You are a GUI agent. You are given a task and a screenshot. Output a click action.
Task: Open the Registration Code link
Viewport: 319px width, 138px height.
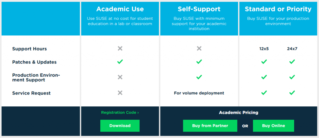tap(120, 113)
